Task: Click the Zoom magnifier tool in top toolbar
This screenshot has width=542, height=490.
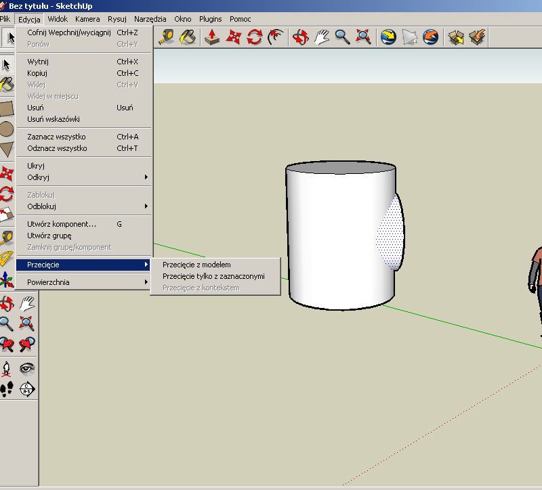Action: [342, 37]
